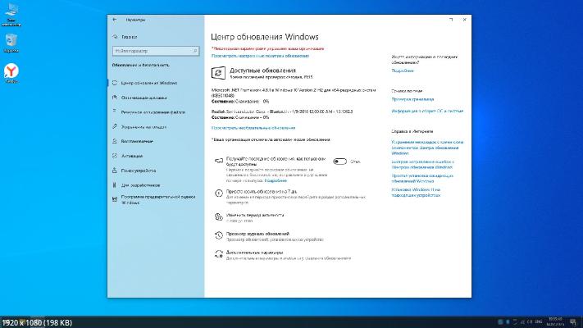583x328 pixels.
Task: Click the Оптимизация доставки sidebar icon
Action: pos(115,98)
